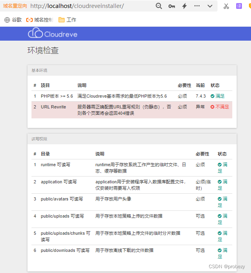
Task: Click the 环境检查 page heading
Action: coord(43,50)
